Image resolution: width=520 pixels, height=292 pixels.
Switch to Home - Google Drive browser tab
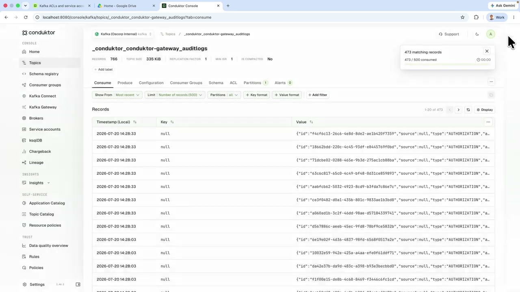[x=126, y=6]
